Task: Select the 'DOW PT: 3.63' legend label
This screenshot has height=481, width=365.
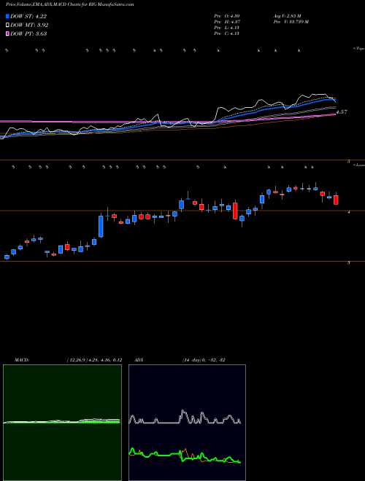Action: (28, 34)
